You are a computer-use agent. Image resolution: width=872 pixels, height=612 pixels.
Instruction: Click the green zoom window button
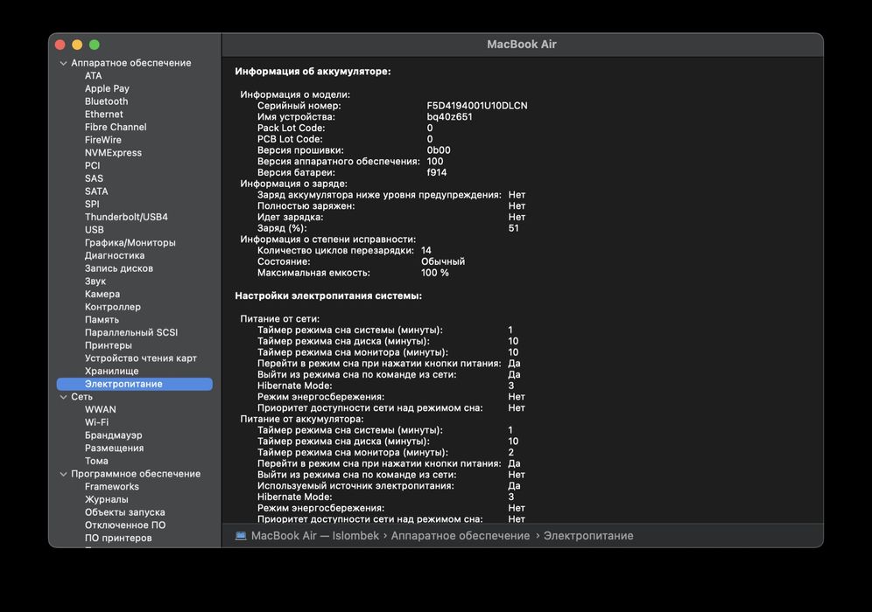[95, 45]
